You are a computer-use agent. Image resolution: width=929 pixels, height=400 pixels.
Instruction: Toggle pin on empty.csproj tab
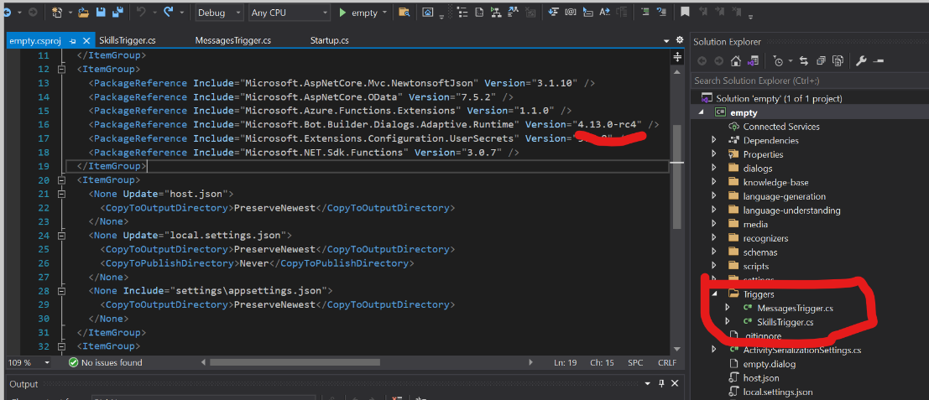[x=73, y=41]
